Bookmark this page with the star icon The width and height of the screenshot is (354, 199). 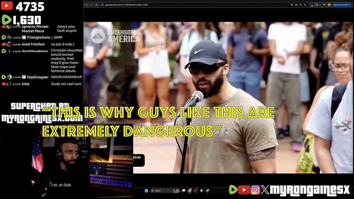[305, 5]
